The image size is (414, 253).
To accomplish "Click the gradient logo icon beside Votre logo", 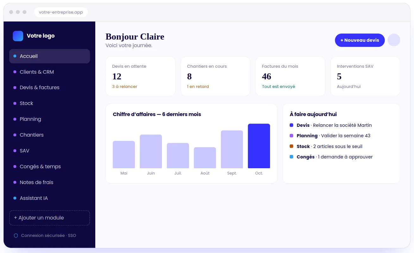I will pos(18,36).
